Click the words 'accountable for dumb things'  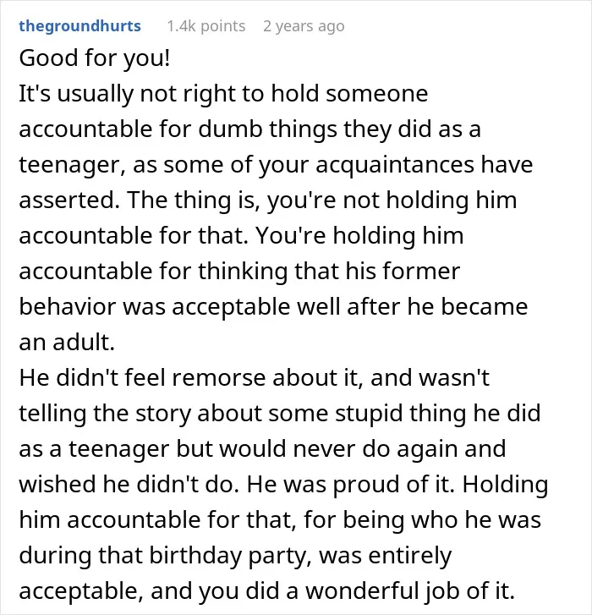(178, 129)
